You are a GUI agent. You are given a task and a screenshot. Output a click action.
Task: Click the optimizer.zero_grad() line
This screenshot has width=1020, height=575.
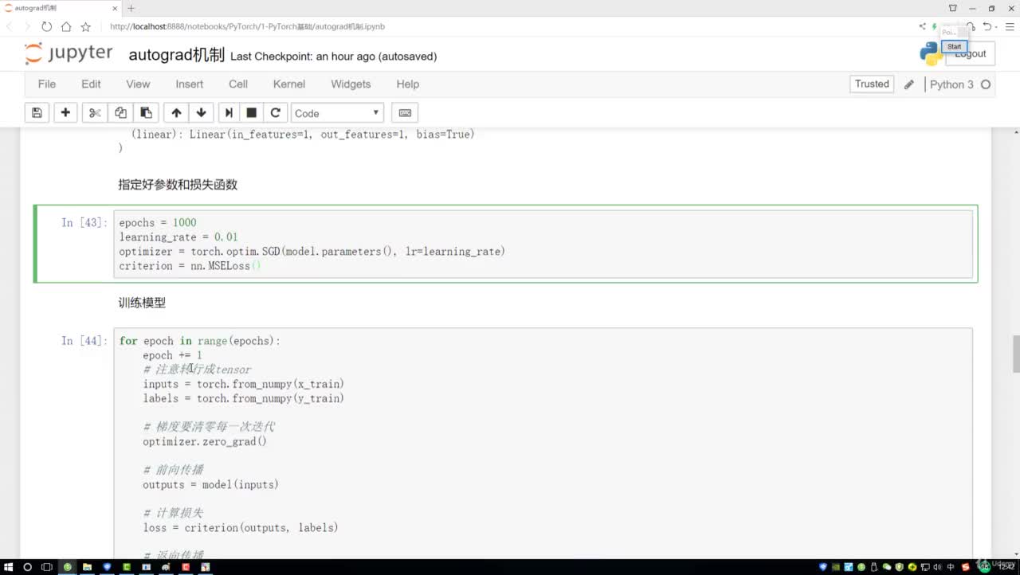coord(205,441)
